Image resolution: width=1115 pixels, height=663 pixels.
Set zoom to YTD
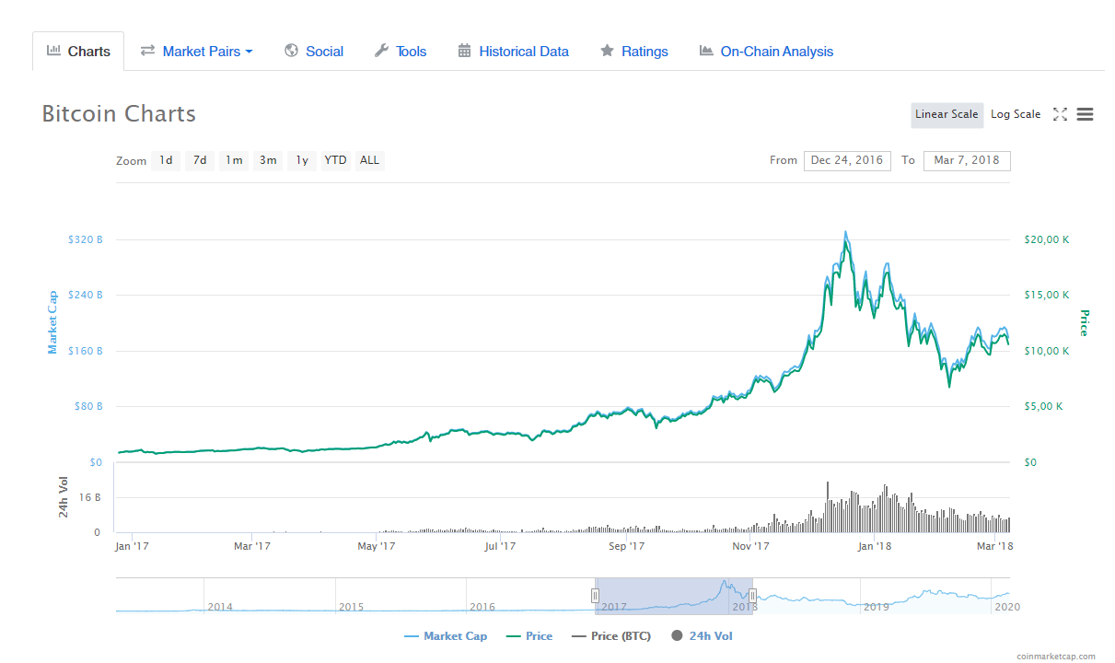click(x=336, y=160)
